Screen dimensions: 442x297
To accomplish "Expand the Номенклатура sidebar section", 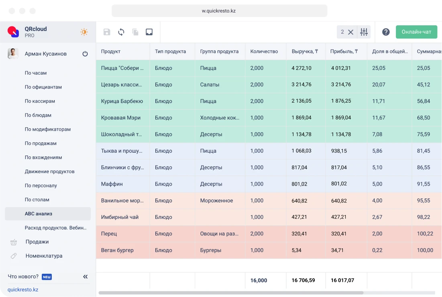I will click(44, 256).
